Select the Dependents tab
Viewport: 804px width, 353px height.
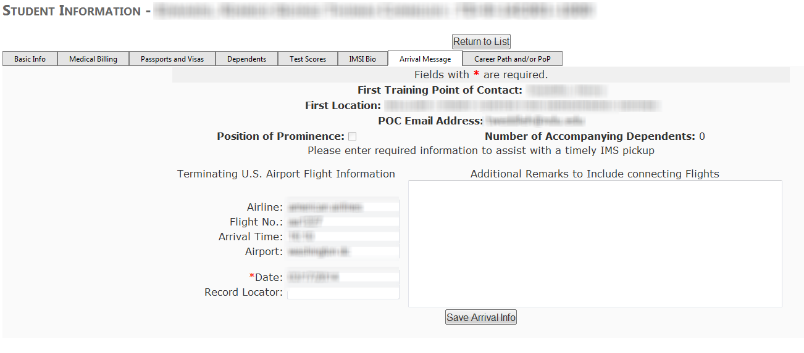pyautogui.click(x=246, y=59)
